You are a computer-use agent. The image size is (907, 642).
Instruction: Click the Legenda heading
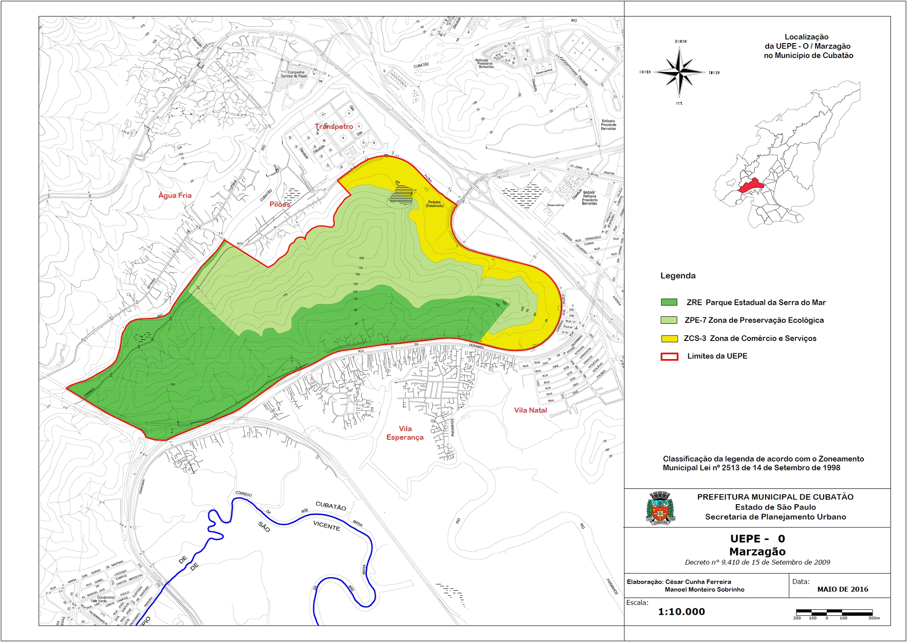pyautogui.click(x=678, y=276)
